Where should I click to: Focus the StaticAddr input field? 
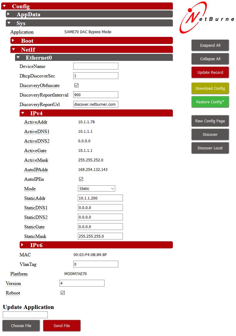[101, 198]
